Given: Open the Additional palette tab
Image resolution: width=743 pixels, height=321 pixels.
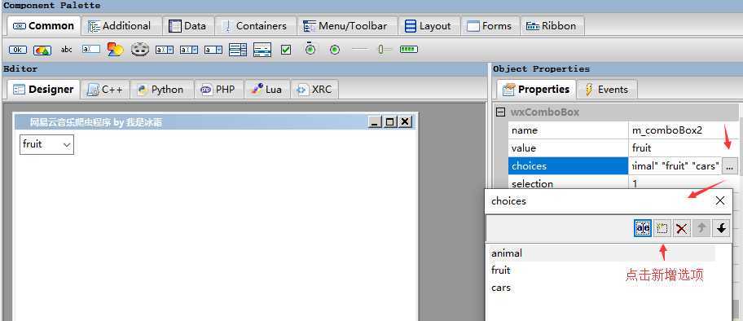Looking at the screenshot, I should point(121,26).
